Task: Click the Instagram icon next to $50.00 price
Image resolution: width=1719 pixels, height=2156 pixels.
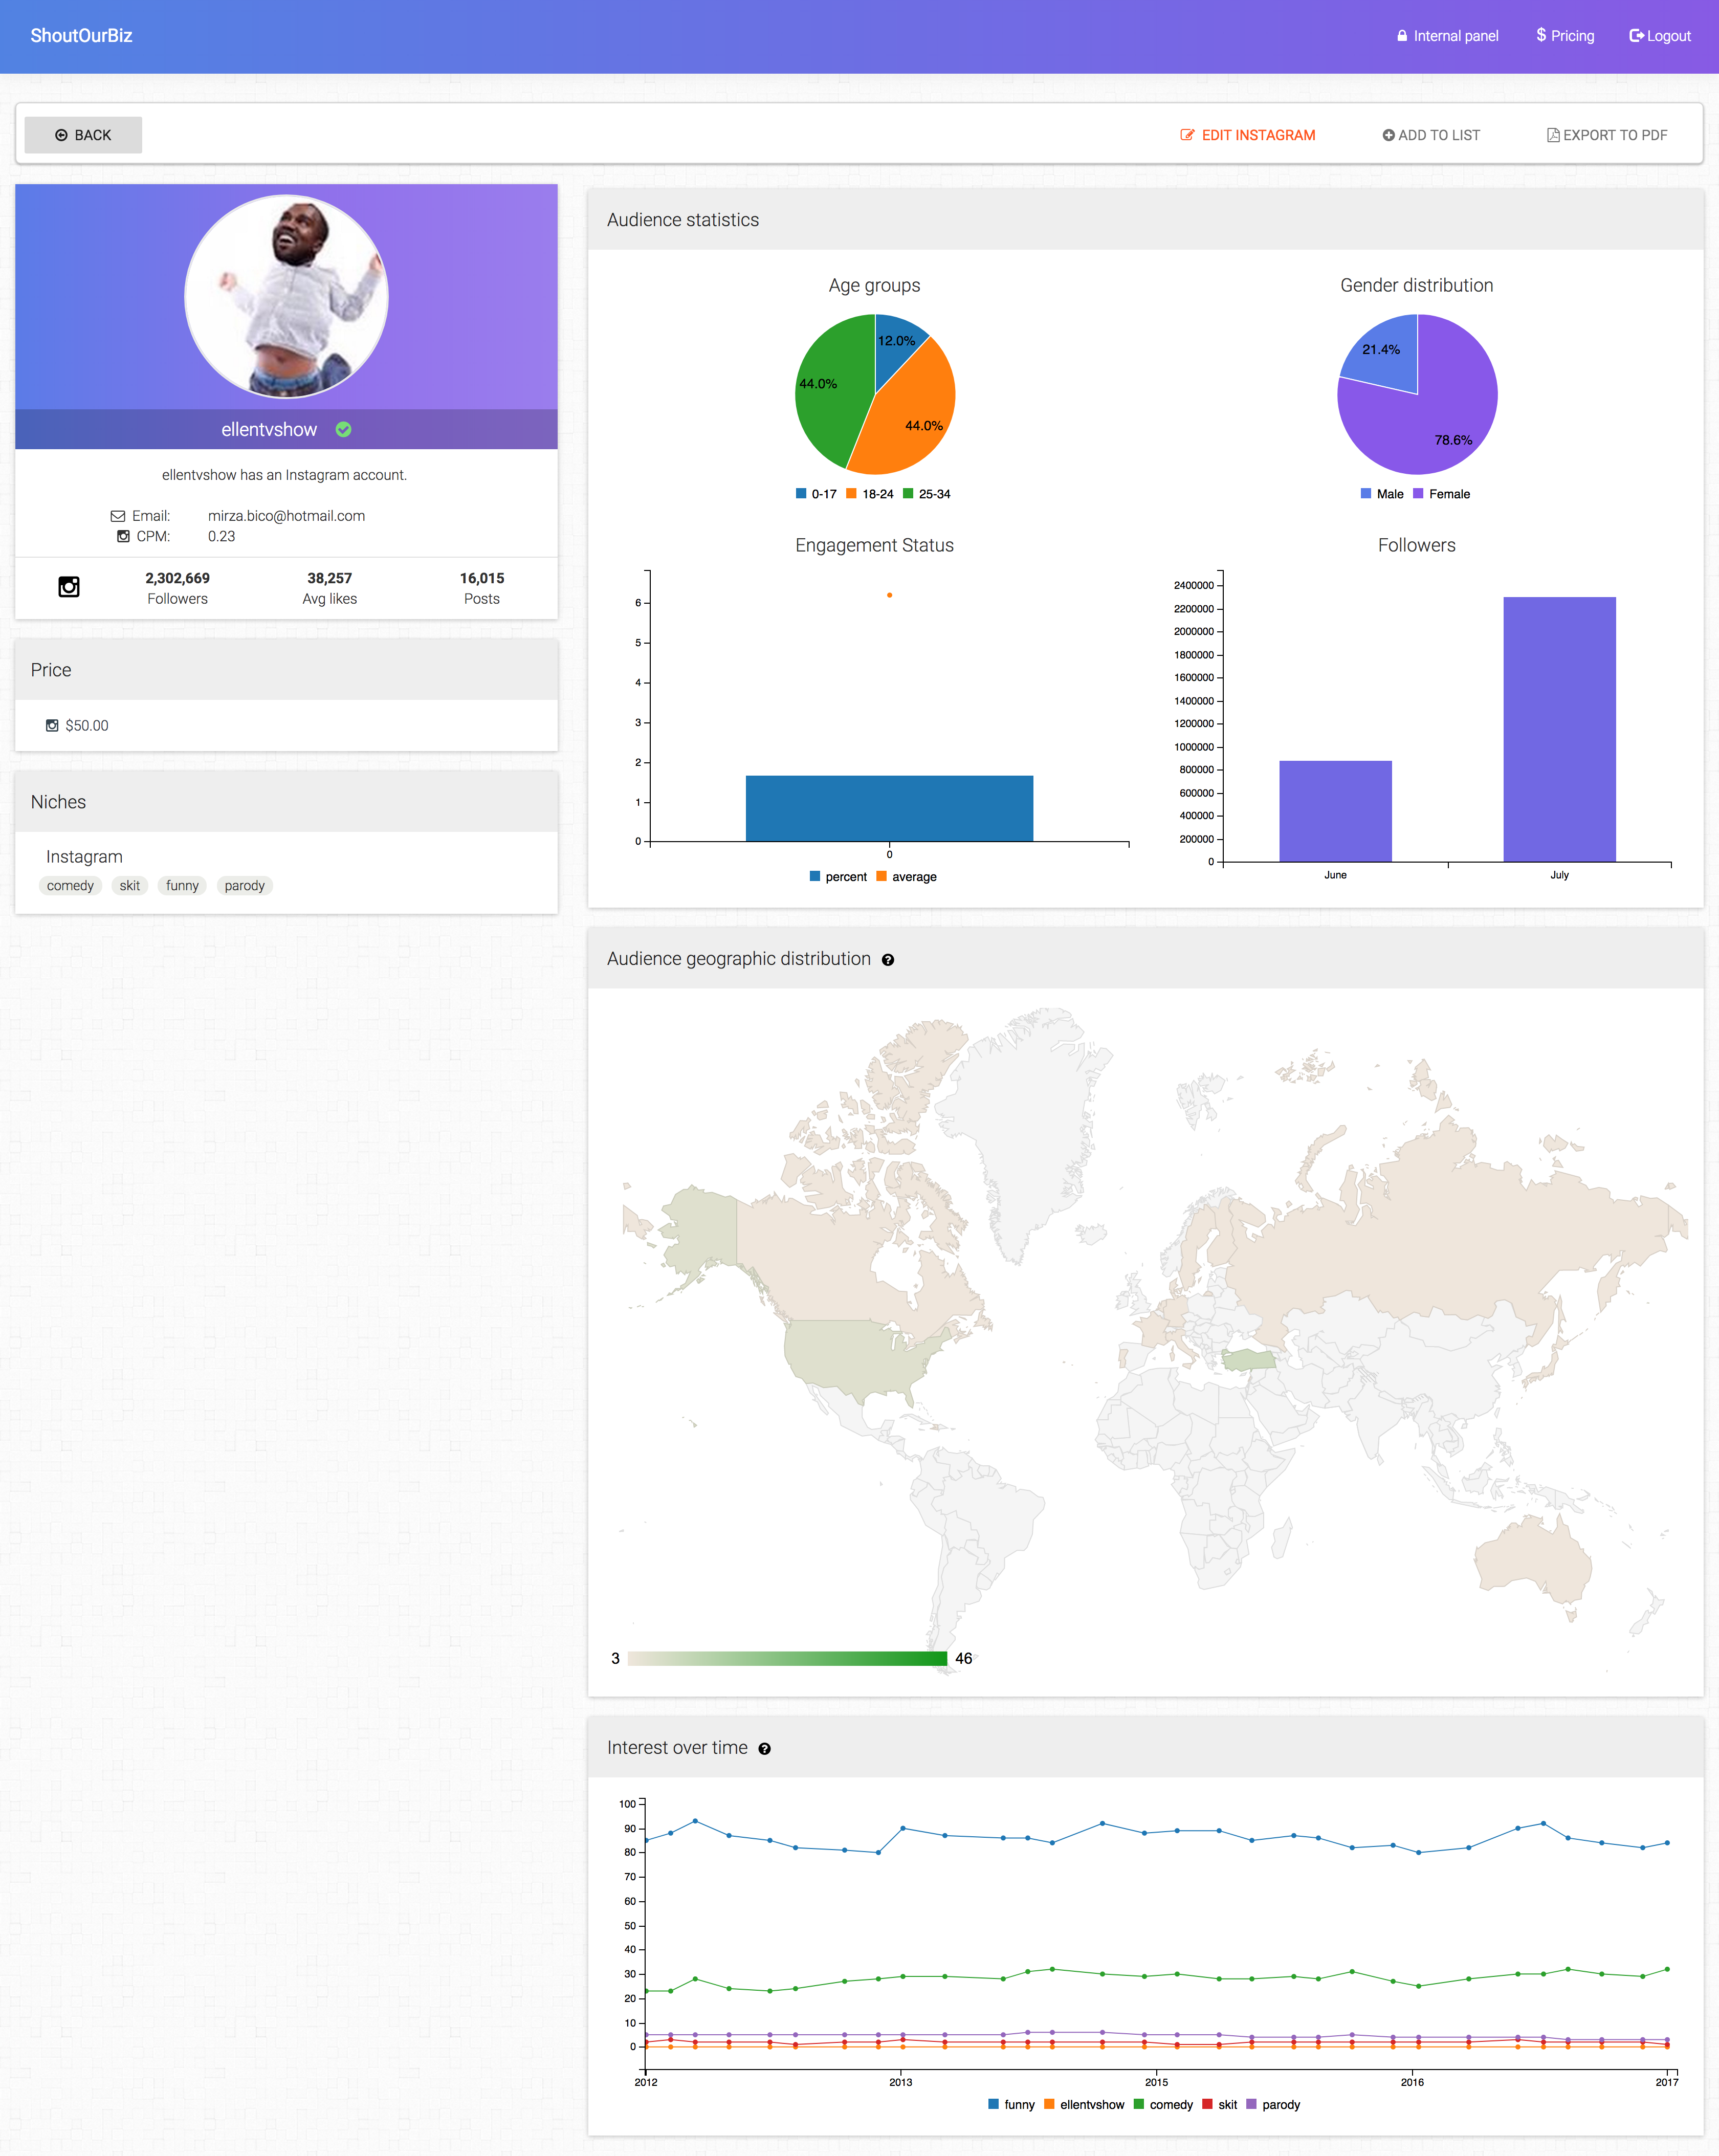Action: (52, 726)
